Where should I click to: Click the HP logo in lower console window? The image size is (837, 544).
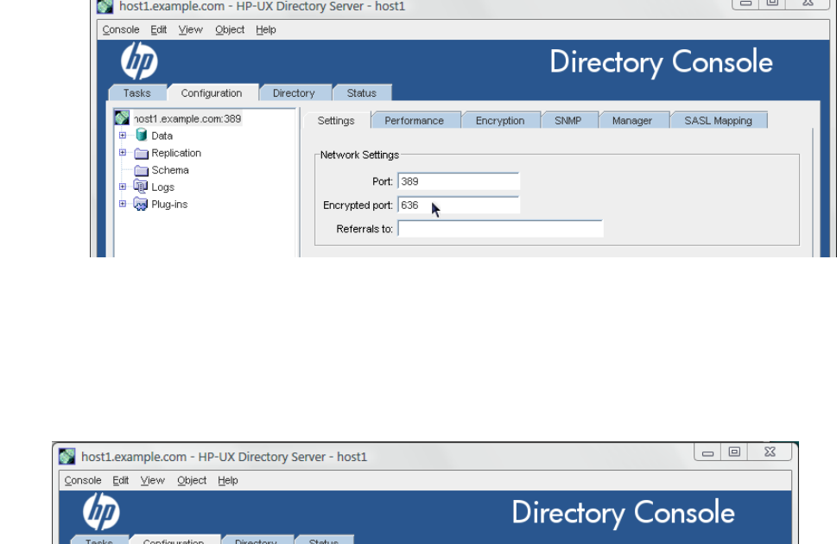click(x=101, y=511)
